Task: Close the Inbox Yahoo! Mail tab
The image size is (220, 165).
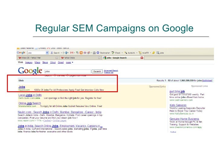Action: tap(57, 58)
